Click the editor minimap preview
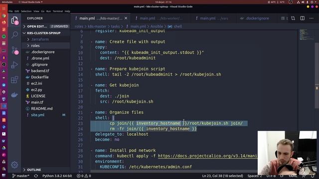 click(307, 35)
